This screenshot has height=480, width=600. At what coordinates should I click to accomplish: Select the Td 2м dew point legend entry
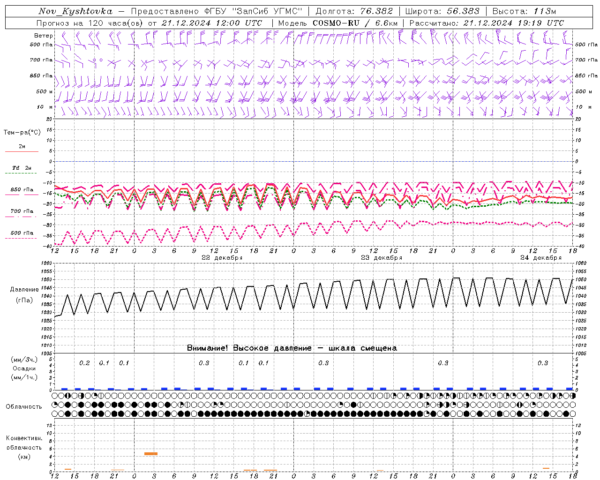pyautogui.click(x=22, y=168)
